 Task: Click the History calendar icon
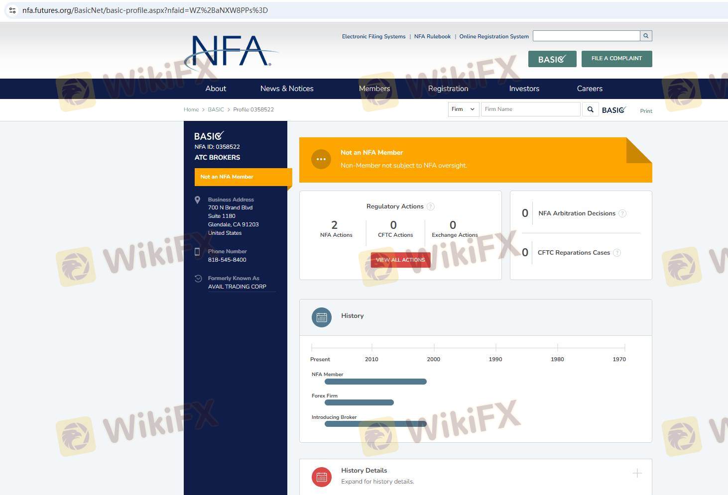322,317
